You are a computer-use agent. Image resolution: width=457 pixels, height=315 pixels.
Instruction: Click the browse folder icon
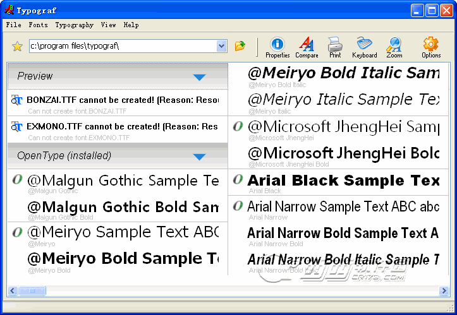[x=240, y=46]
